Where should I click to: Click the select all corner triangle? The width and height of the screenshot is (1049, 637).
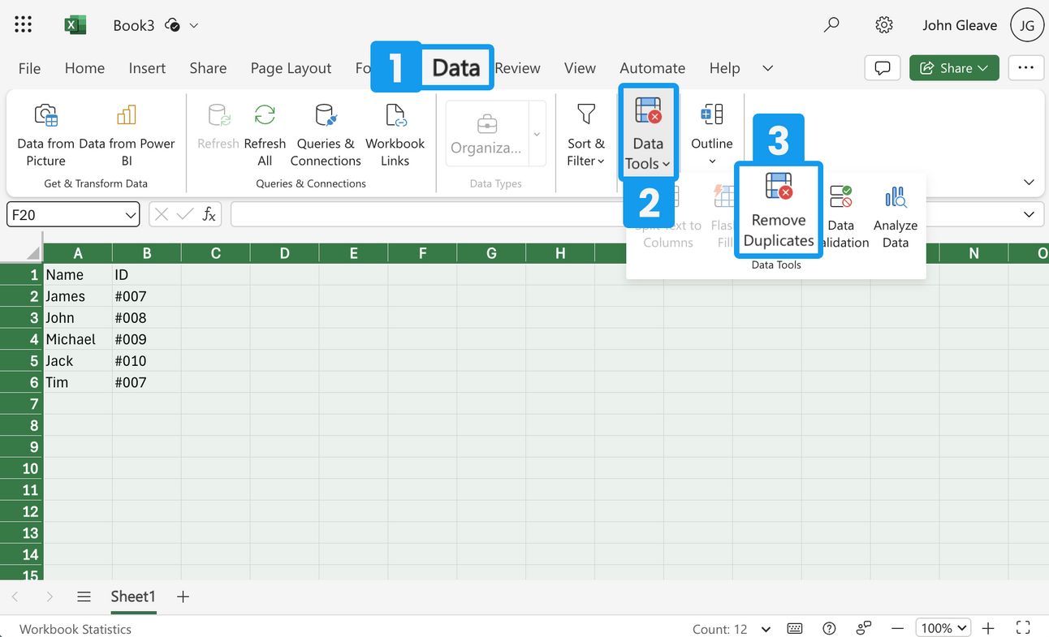pyautogui.click(x=33, y=252)
